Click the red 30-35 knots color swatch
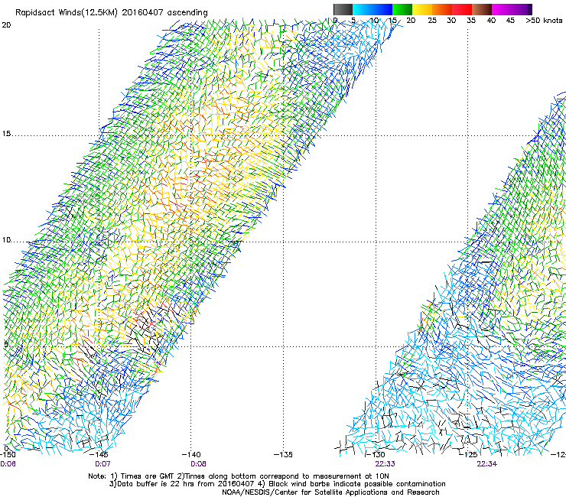566x497 pixels. pyautogui.click(x=462, y=9)
